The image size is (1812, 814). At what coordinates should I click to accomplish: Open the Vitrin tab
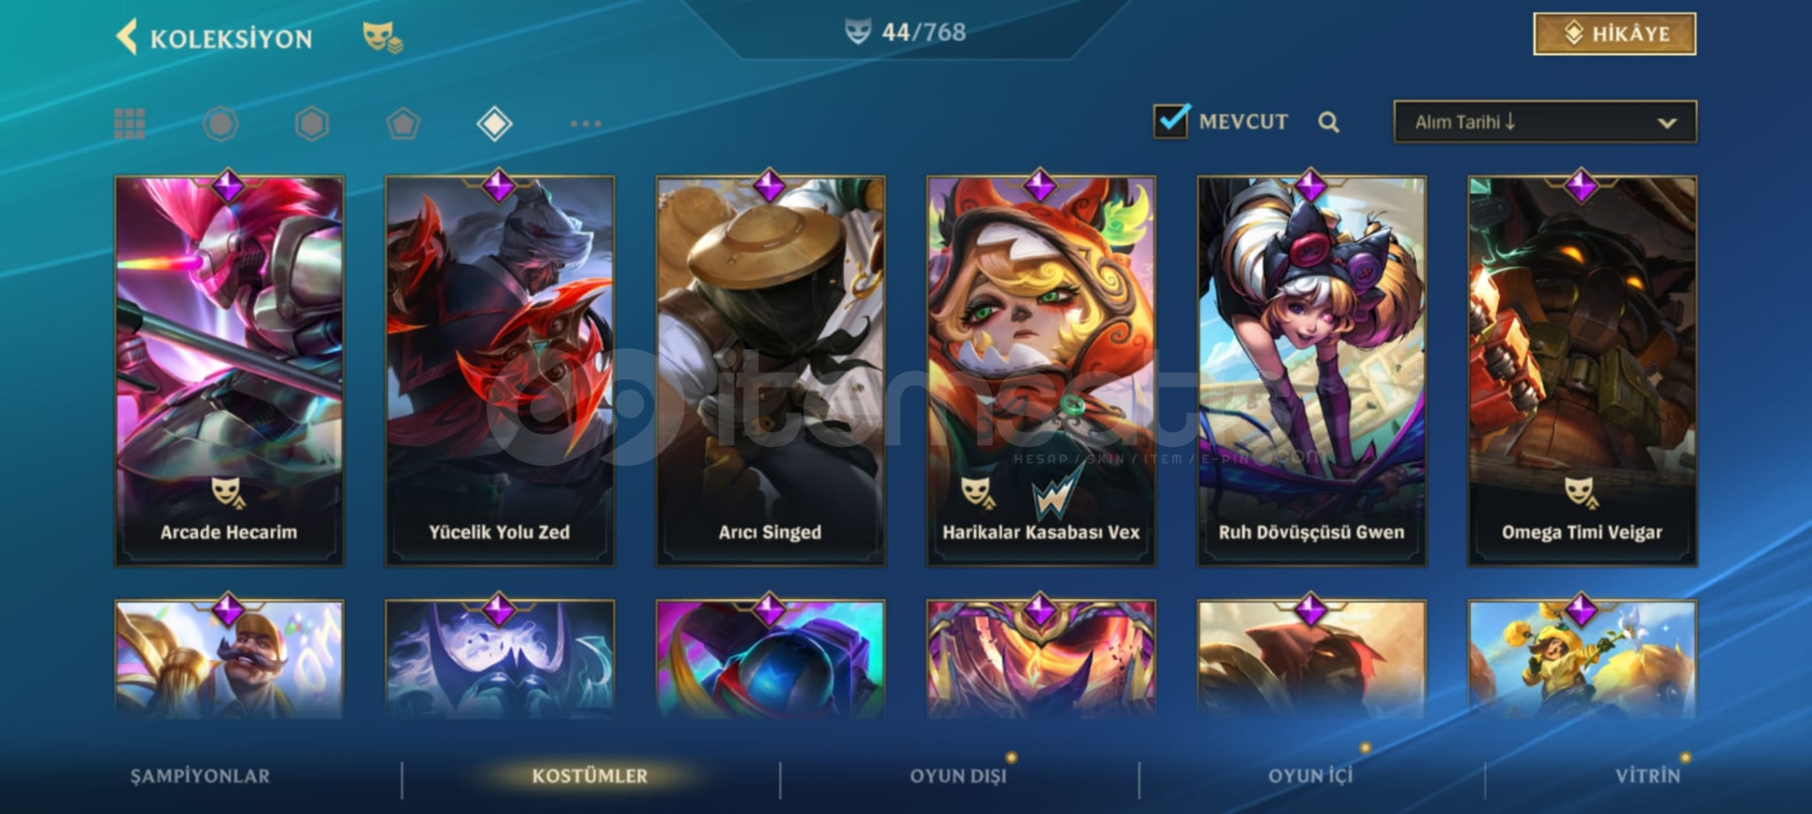pyautogui.click(x=1648, y=776)
